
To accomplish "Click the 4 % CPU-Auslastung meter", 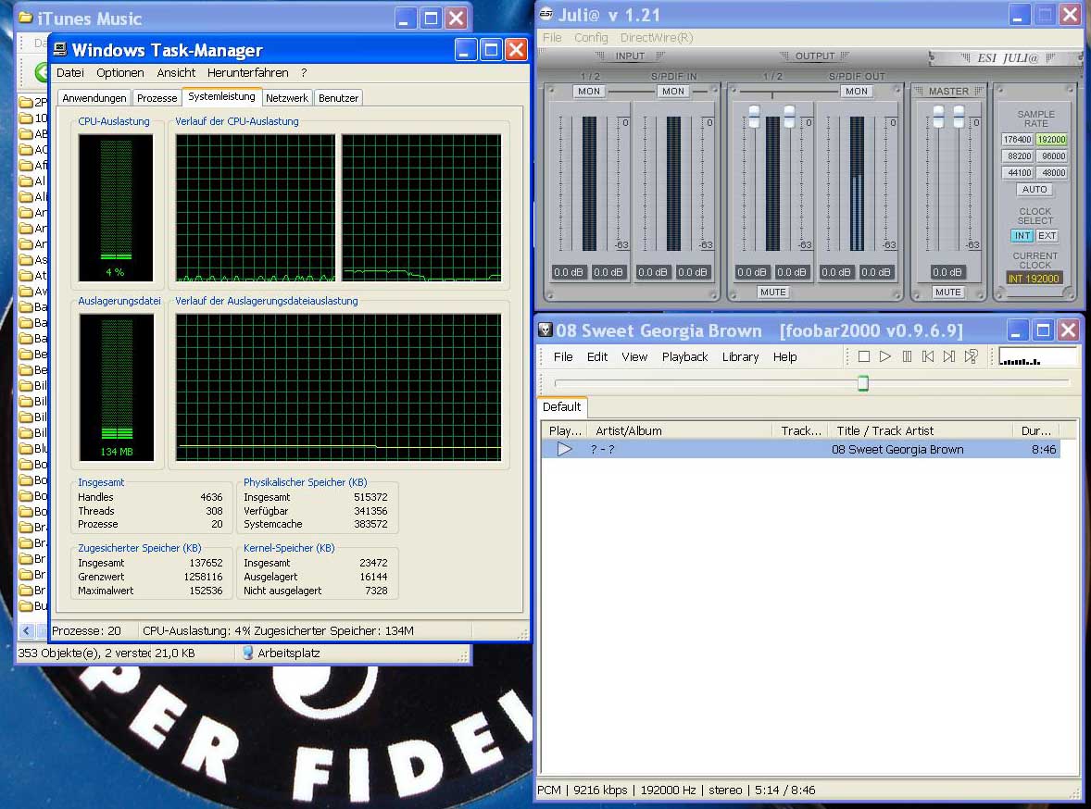I will coord(116,207).
